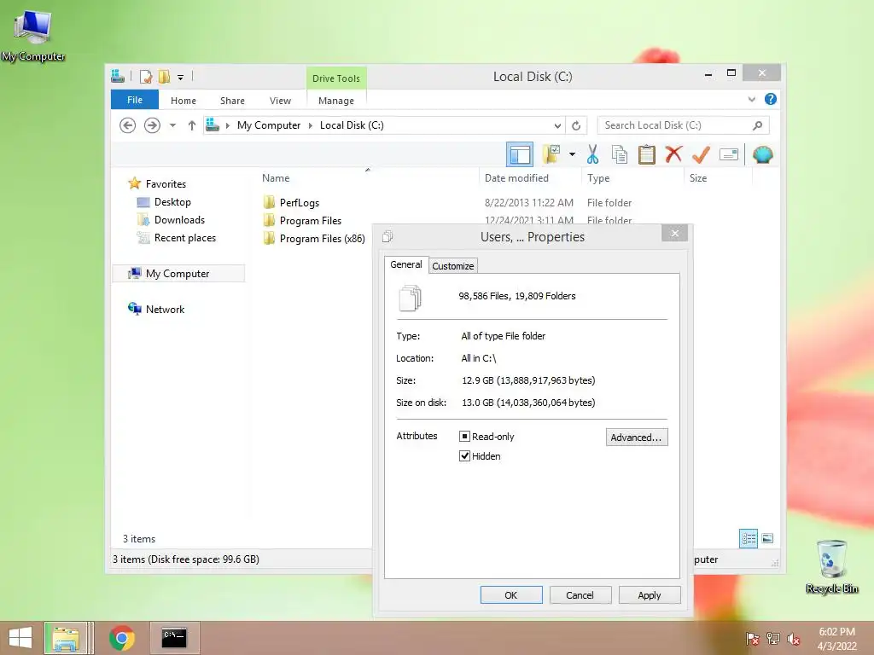Switch to Large icons view icon
Screen dimensions: 874x655
click(767, 538)
